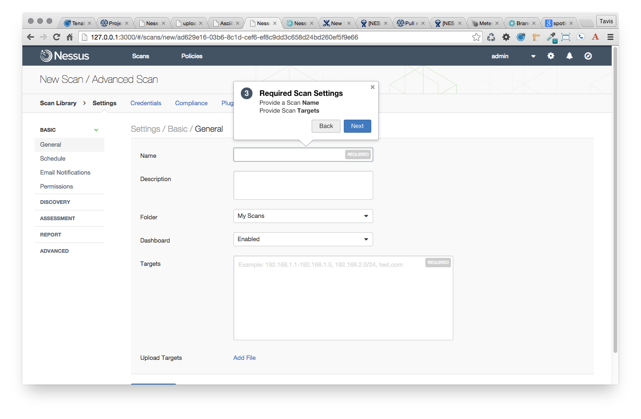641x419 pixels.
Task: Select Email Notifications in sidebar
Action: (x=65, y=172)
